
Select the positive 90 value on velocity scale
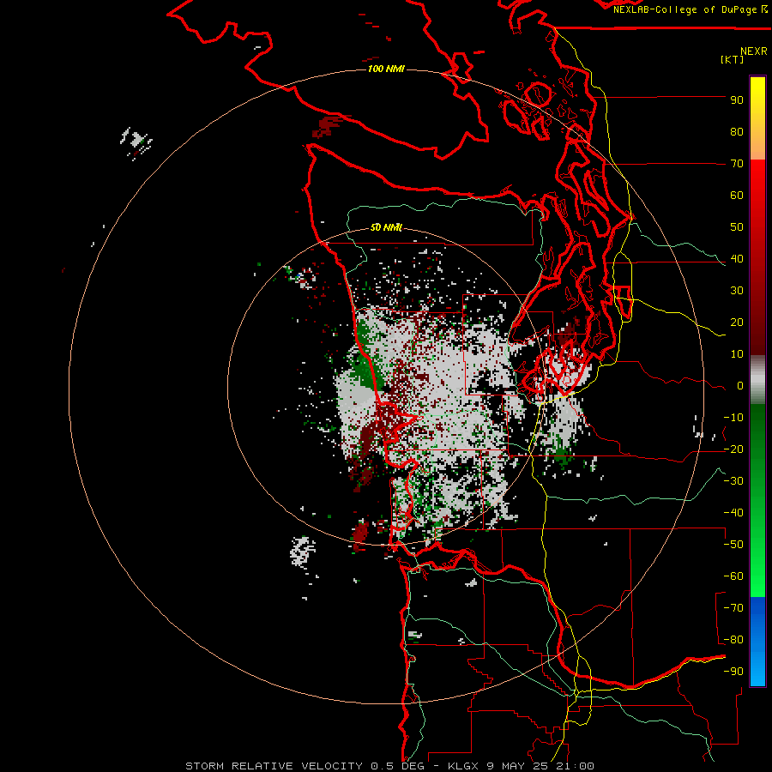[737, 100]
